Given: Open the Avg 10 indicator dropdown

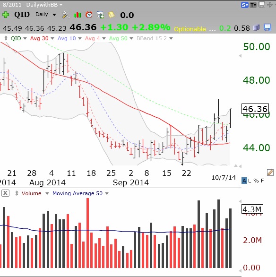Looking at the screenshot, I should 80,38.
